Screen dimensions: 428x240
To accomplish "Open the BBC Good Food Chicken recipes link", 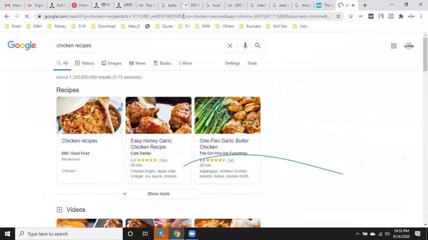I will (80, 141).
